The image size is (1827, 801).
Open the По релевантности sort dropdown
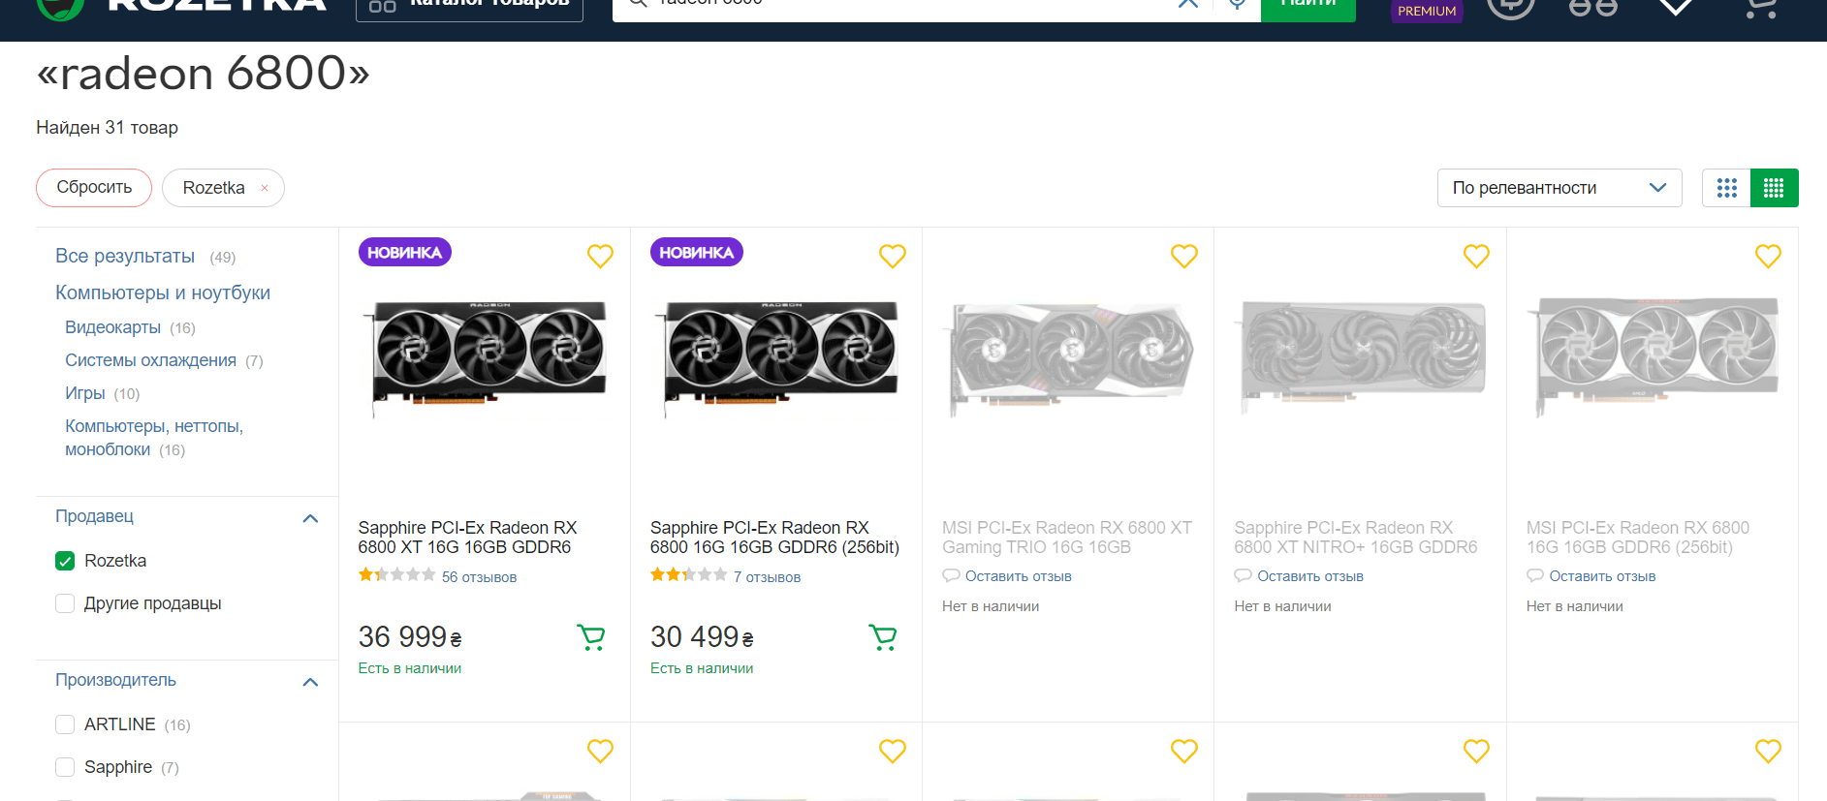point(1559,188)
